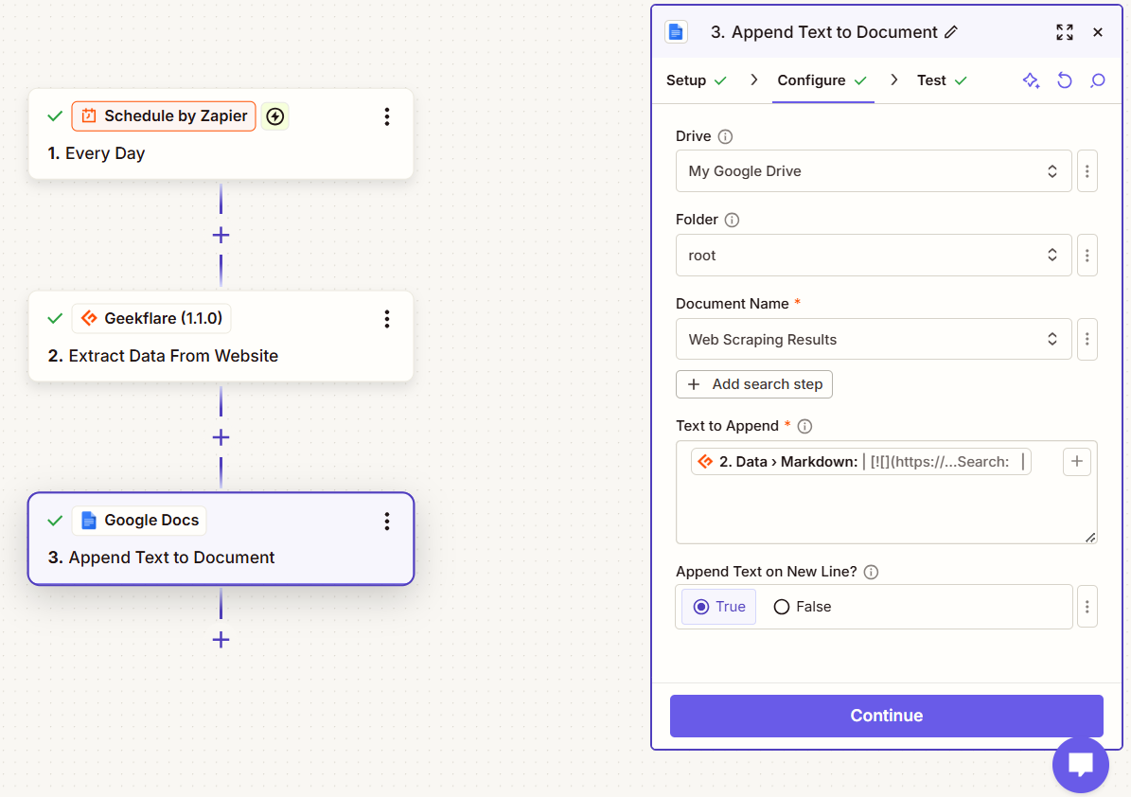1131x797 pixels.
Task: Add a step after Append Text to Document
Action: click(221, 640)
